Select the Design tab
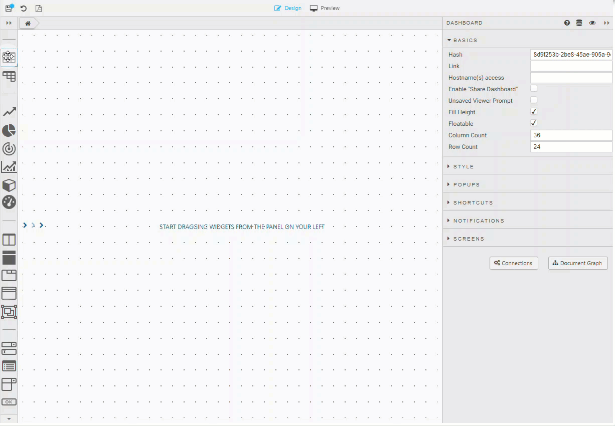The image size is (615, 426). 288,8
